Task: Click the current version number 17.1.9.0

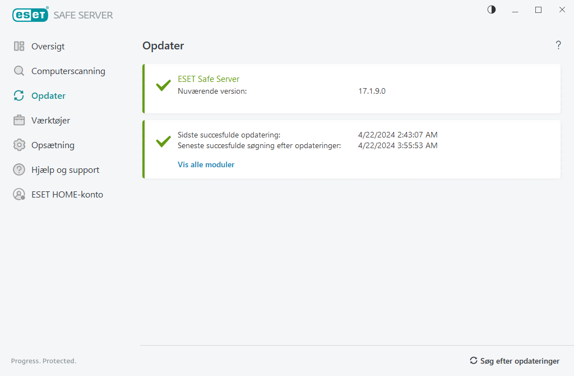Action: pyautogui.click(x=372, y=90)
